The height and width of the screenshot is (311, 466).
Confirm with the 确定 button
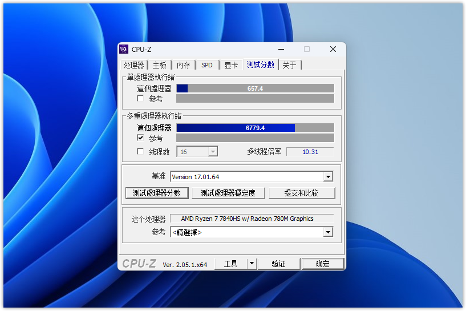[x=323, y=264]
